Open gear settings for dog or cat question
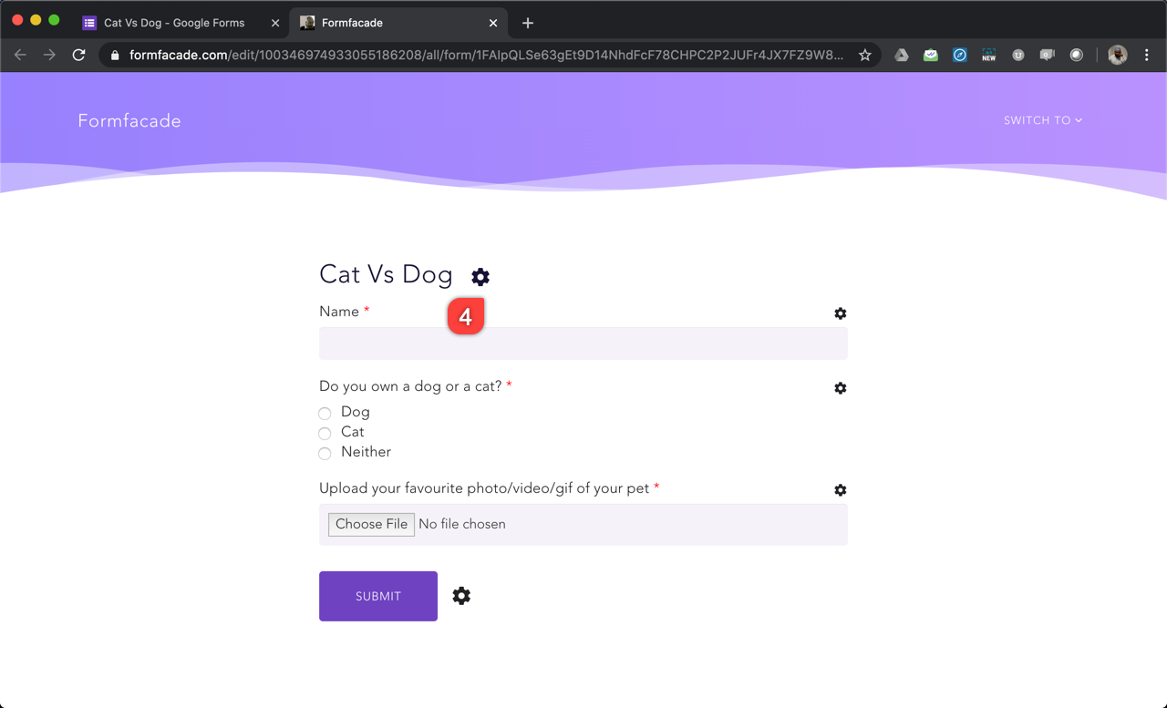The width and height of the screenshot is (1167, 708). (x=840, y=388)
